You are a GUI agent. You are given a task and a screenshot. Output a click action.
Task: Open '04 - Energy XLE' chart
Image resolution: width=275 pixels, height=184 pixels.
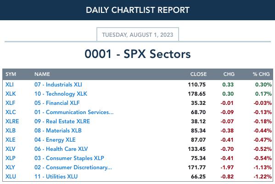tap(55, 140)
